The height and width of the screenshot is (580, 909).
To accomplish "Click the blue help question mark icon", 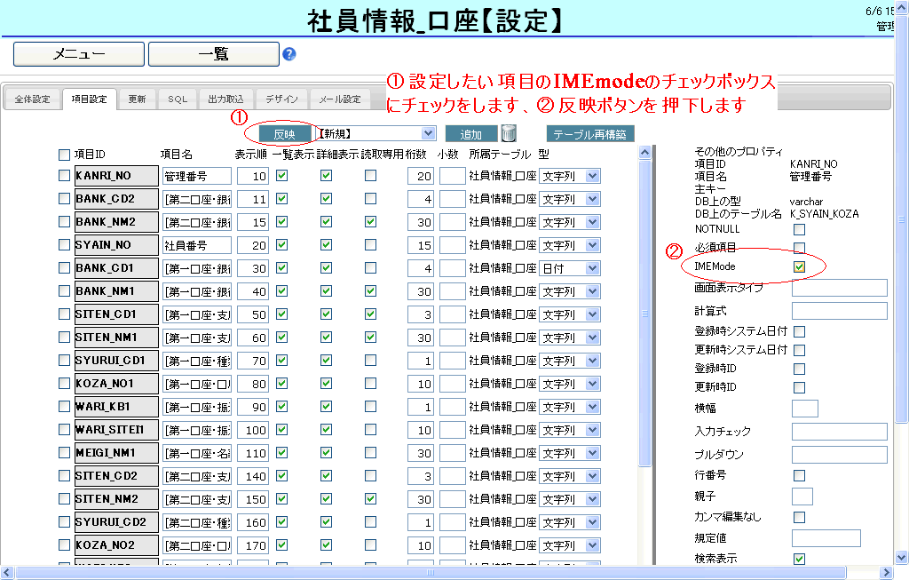I will coord(289,54).
